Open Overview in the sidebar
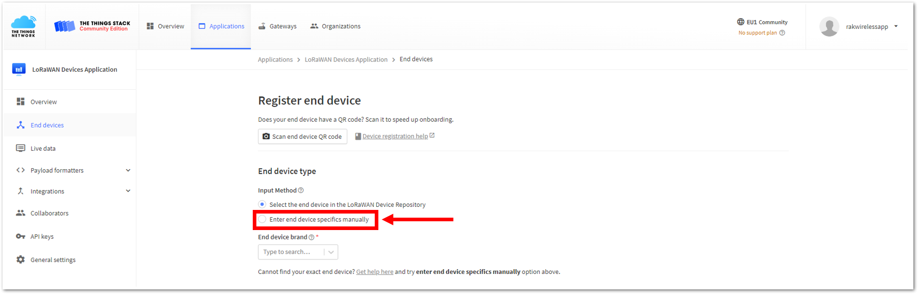The image size is (918, 294). click(70, 102)
